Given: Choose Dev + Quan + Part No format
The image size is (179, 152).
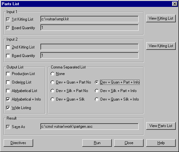Looking at the screenshot, I should click(52, 82).
